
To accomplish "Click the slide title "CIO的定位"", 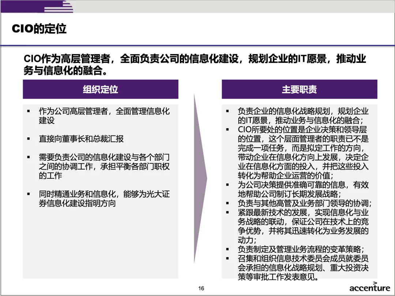I will pos(39,29).
